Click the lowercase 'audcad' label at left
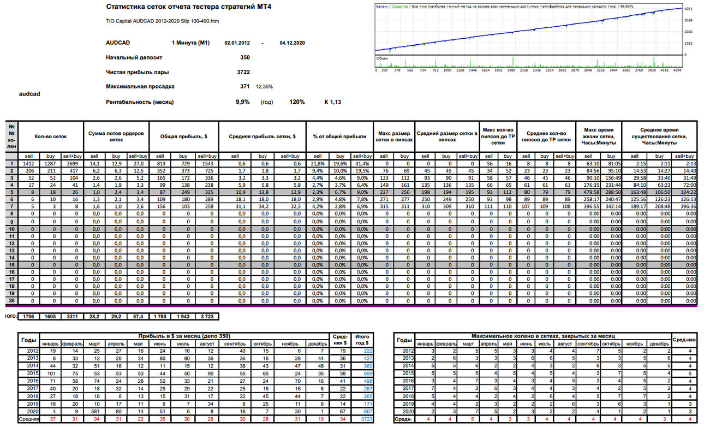 (29, 94)
